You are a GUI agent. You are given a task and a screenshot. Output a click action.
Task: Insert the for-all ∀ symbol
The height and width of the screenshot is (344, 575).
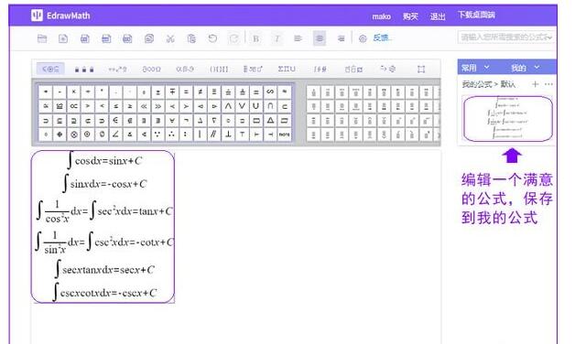[x=172, y=120]
